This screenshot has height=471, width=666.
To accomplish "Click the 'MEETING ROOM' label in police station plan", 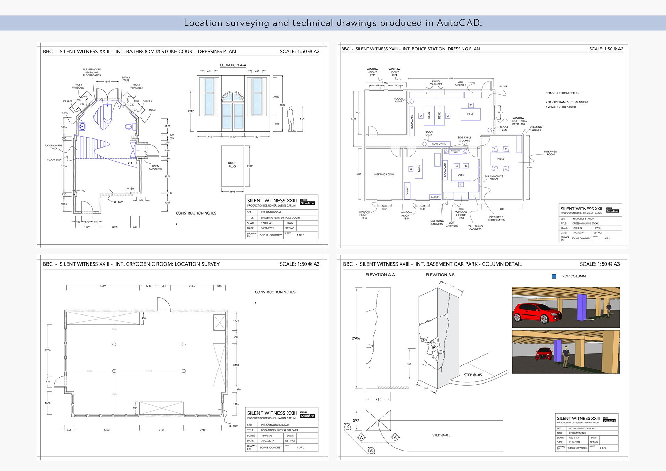I will (x=384, y=175).
